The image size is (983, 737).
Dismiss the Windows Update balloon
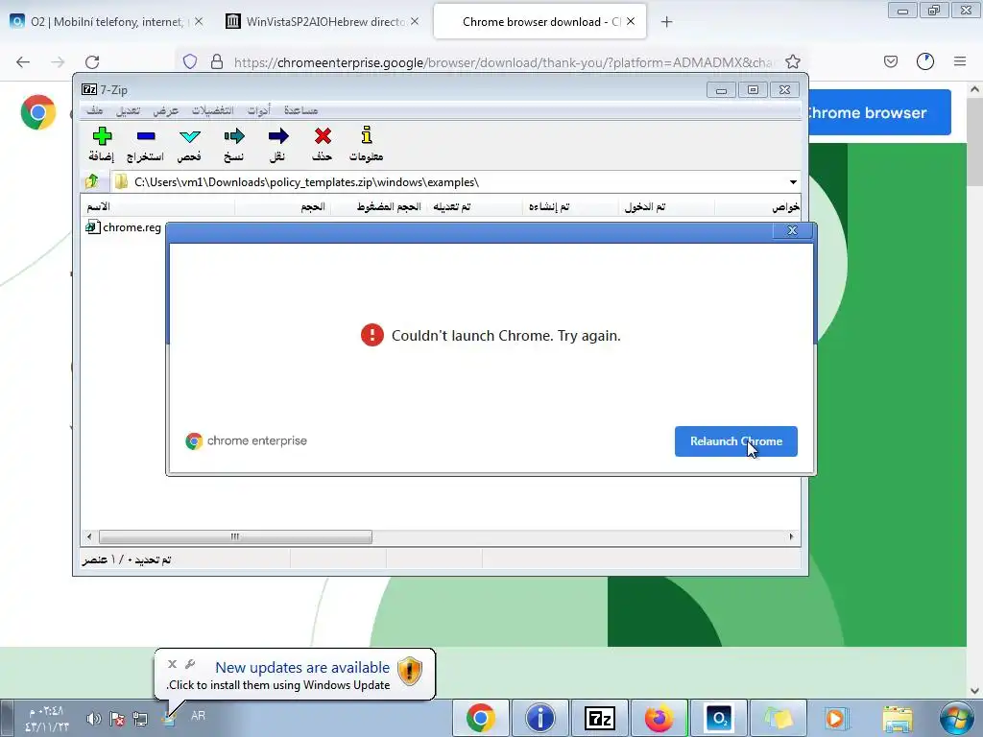click(173, 664)
